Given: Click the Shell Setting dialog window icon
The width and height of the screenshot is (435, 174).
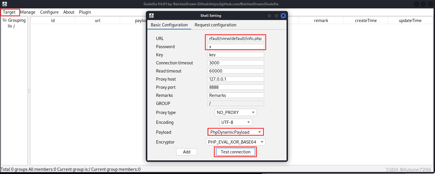Looking at the screenshot, I should (151, 16).
